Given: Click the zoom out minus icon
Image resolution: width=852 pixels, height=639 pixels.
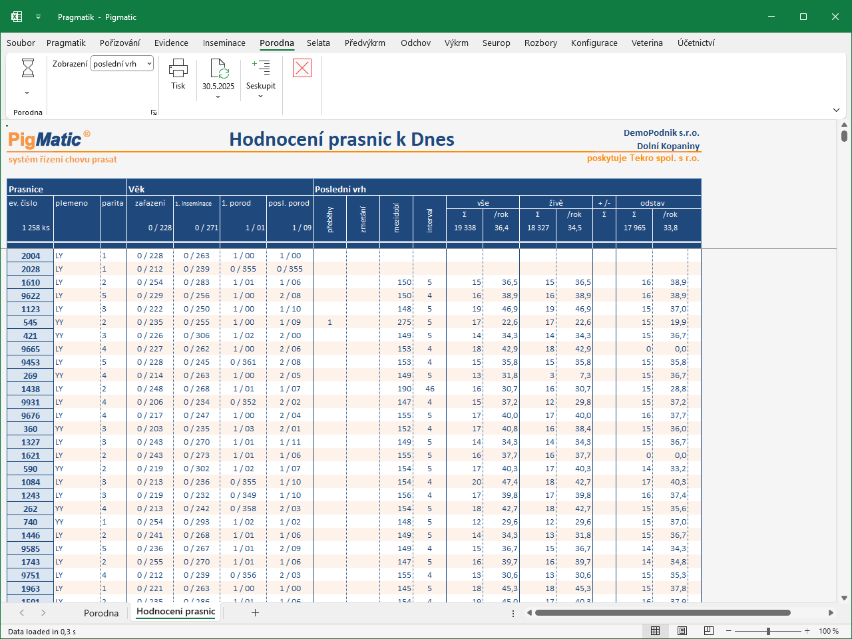Looking at the screenshot, I should point(729,631).
